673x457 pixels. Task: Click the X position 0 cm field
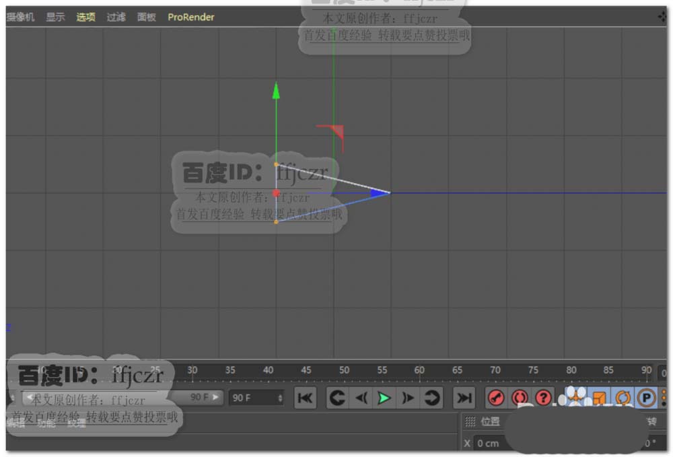tap(489, 444)
